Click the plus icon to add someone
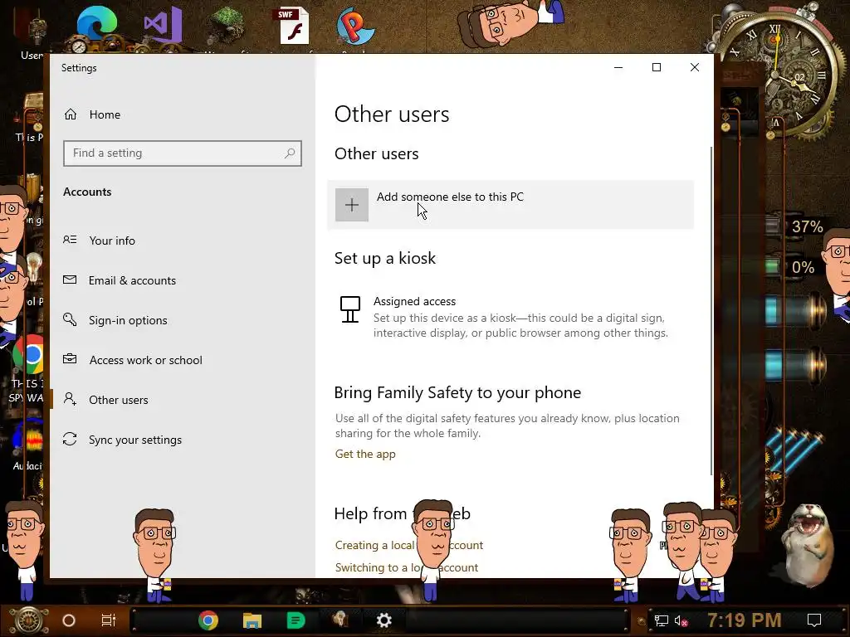850x637 pixels. point(352,205)
